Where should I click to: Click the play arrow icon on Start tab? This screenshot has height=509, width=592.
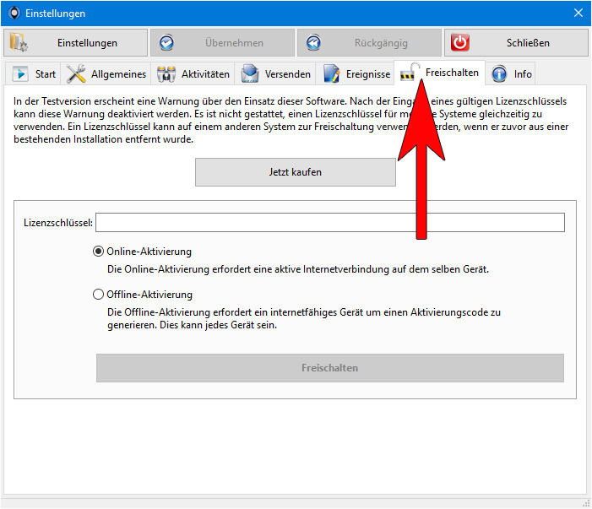click(x=20, y=74)
